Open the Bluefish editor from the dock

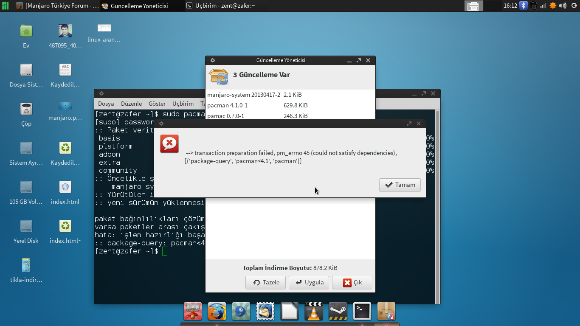pyautogui.click(x=241, y=312)
